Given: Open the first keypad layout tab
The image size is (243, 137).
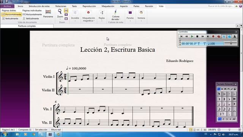Looking at the screenshot, I should point(219,89).
